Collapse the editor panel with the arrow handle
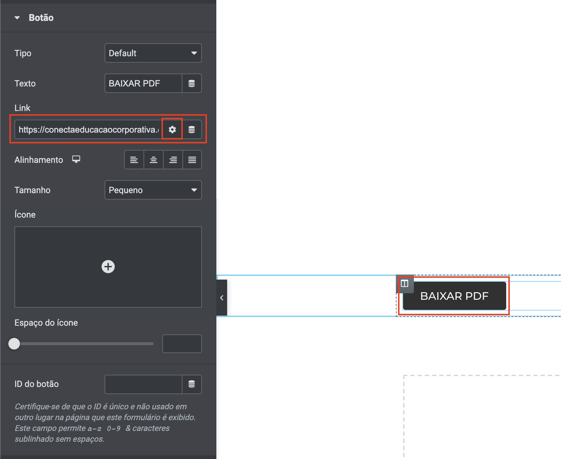The width and height of the screenshot is (561, 459). pos(222,298)
